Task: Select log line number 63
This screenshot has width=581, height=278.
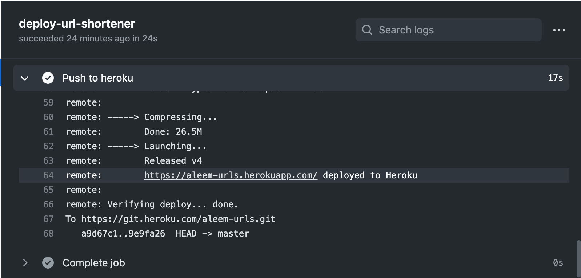Action: click(48, 161)
